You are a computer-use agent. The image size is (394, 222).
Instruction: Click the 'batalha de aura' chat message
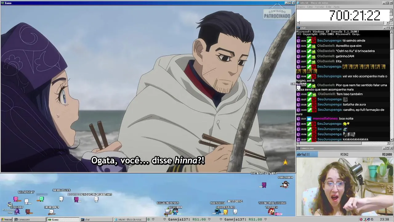[354, 105]
